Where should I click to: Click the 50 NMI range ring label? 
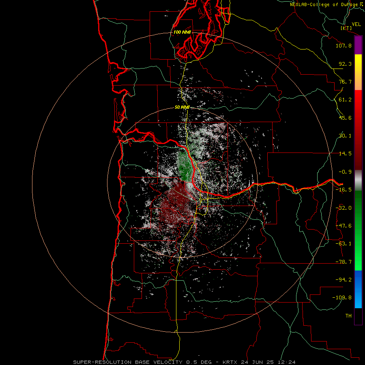pos(182,107)
